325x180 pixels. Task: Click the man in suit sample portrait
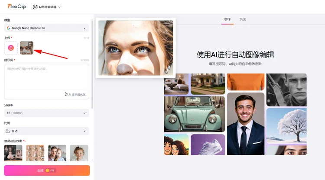(245, 123)
